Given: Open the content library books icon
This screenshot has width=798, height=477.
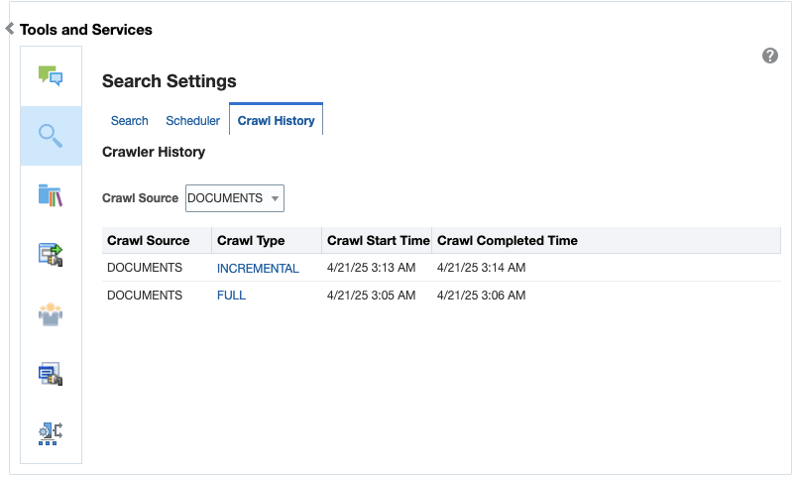Looking at the screenshot, I should 51,195.
